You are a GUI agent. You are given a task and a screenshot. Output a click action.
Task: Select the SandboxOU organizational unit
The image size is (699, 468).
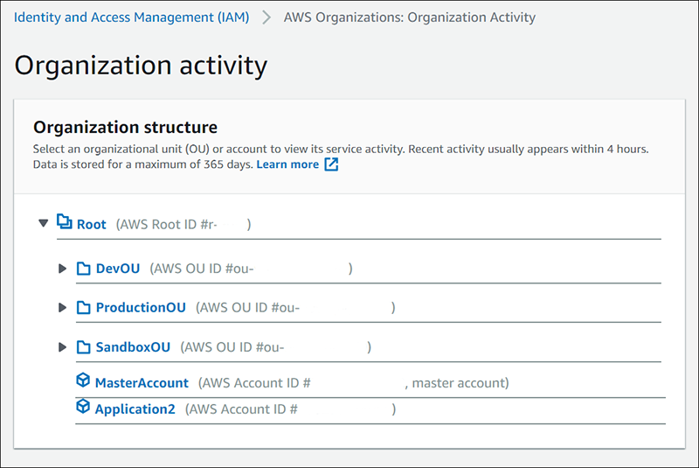tap(133, 347)
